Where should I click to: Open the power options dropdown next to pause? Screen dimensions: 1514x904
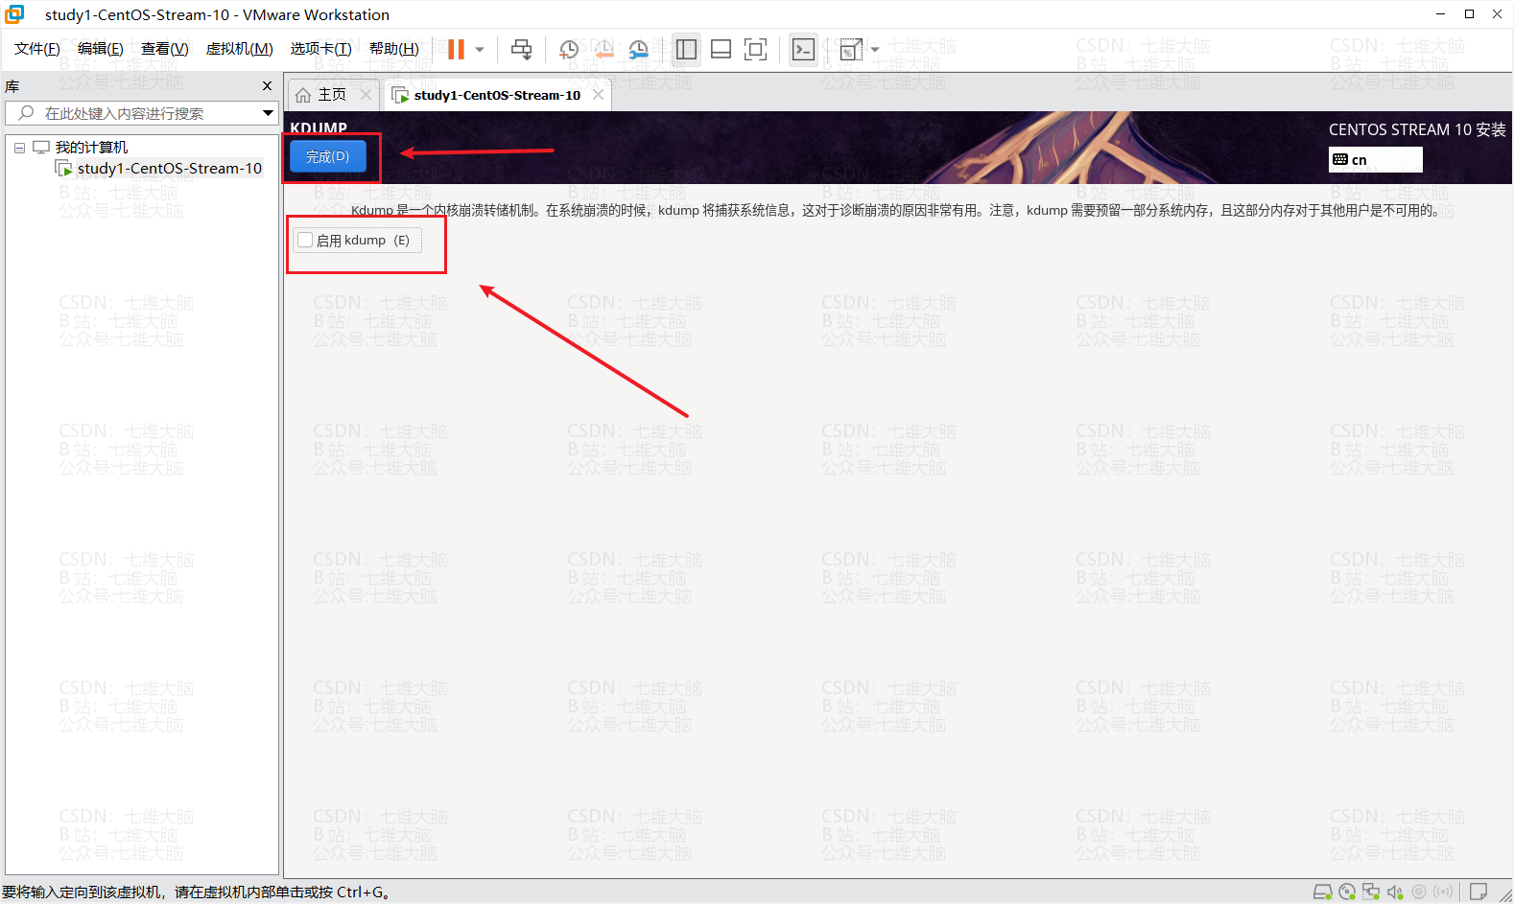pos(480,50)
